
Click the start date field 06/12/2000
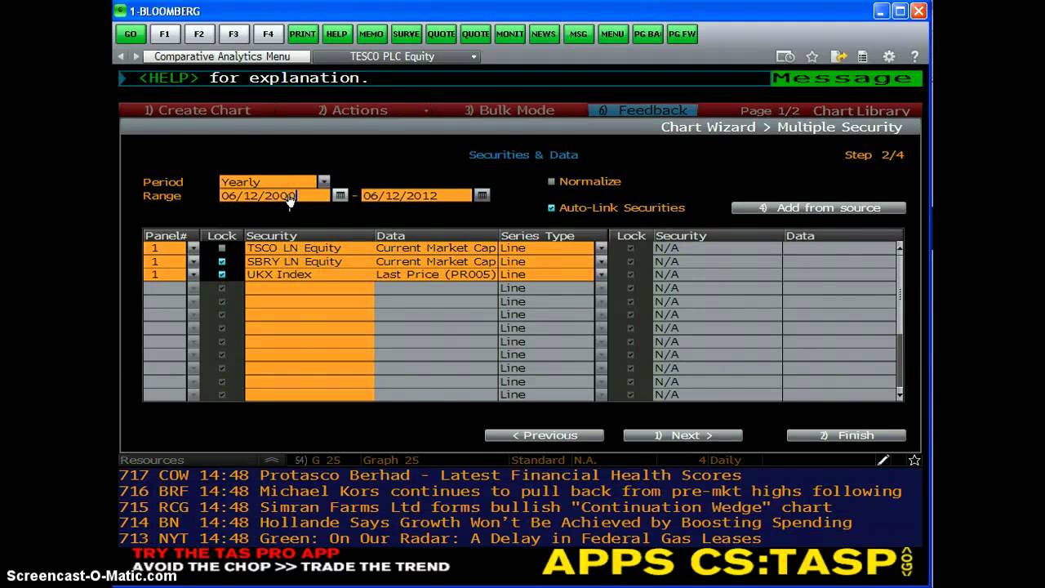pyautogui.click(x=275, y=195)
